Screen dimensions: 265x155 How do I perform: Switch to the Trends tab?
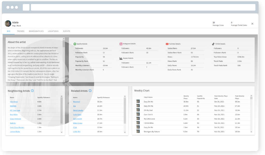tap(21, 31)
